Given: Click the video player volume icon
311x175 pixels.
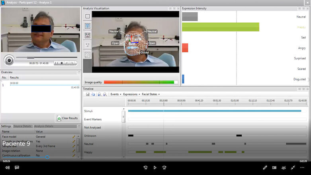Looking at the screenshot, I should click(x=7, y=167).
